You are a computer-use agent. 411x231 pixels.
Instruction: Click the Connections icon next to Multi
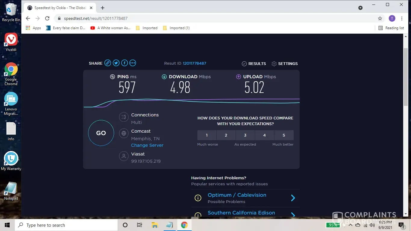click(124, 117)
